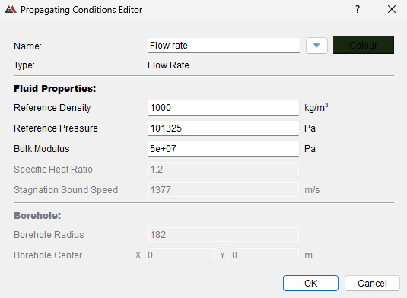Click the Name field containing Flow rate
This screenshot has height=298, width=407.
tap(224, 46)
